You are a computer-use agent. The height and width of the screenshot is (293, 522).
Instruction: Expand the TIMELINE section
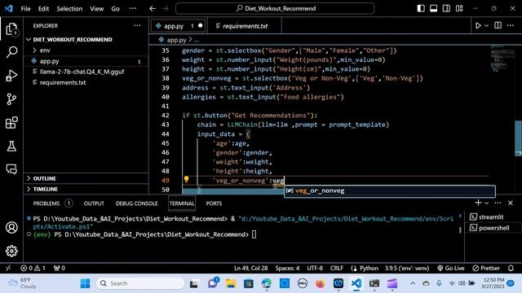[x=46, y=189]
